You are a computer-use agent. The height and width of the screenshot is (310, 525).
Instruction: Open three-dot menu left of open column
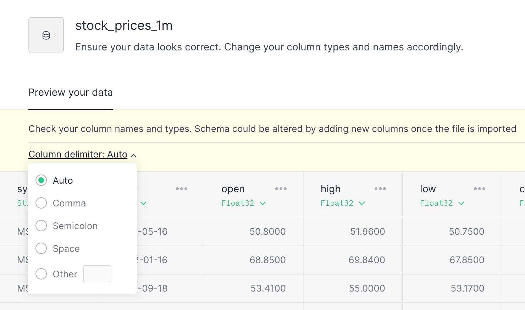click(181, 189)
